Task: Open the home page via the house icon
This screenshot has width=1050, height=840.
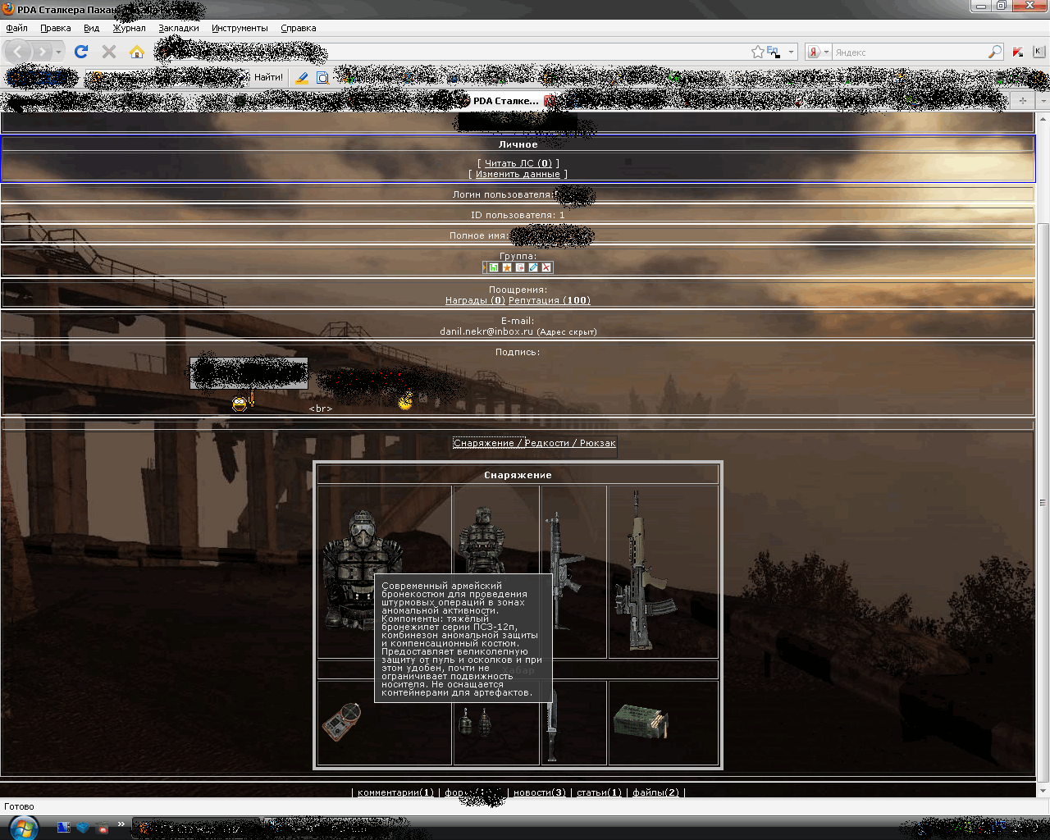Action: pyautogui.click(x=137, y=52)
